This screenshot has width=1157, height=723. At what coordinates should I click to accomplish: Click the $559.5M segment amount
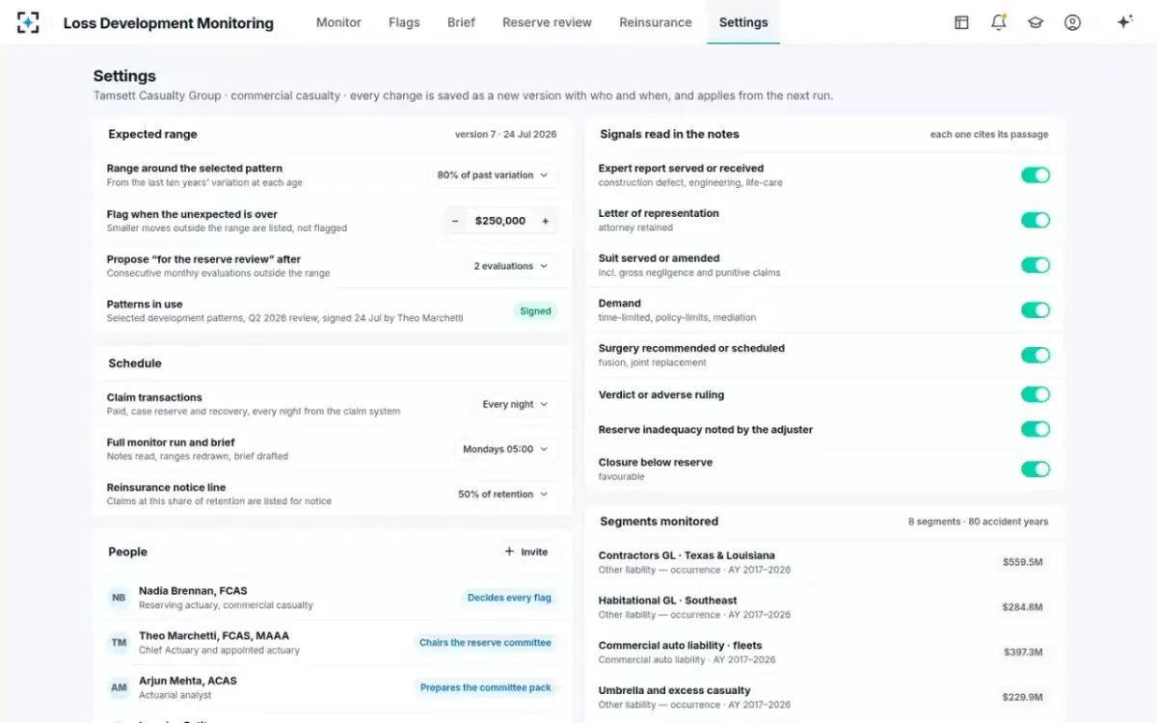[1022, 562]
